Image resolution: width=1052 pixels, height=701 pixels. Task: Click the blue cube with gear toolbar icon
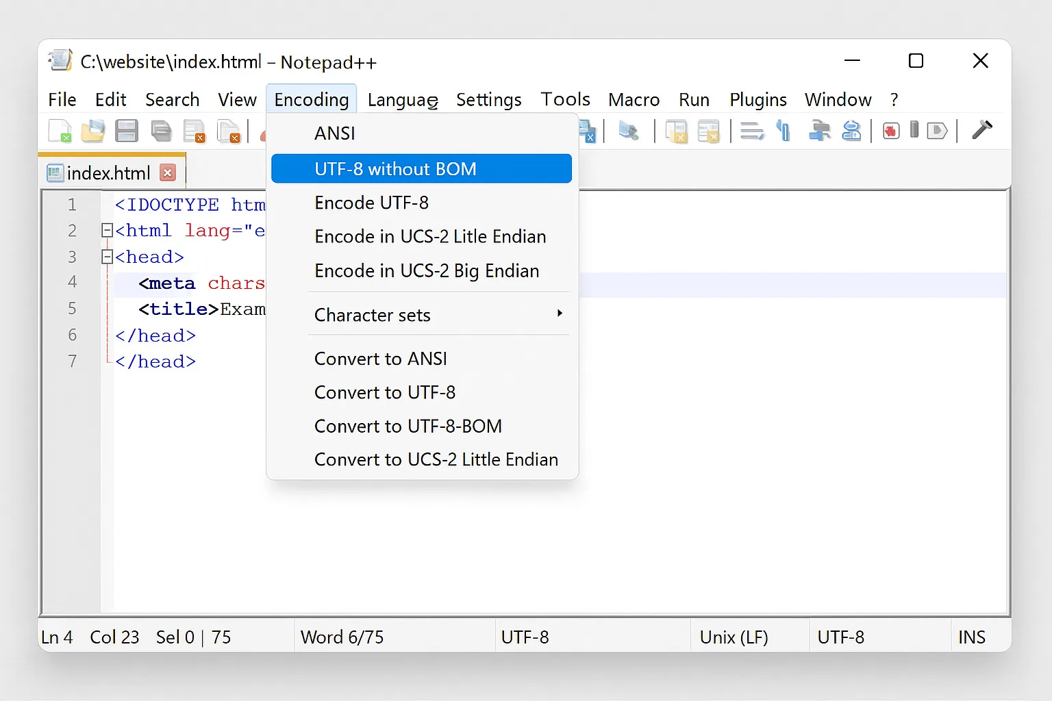coord(628,130)
